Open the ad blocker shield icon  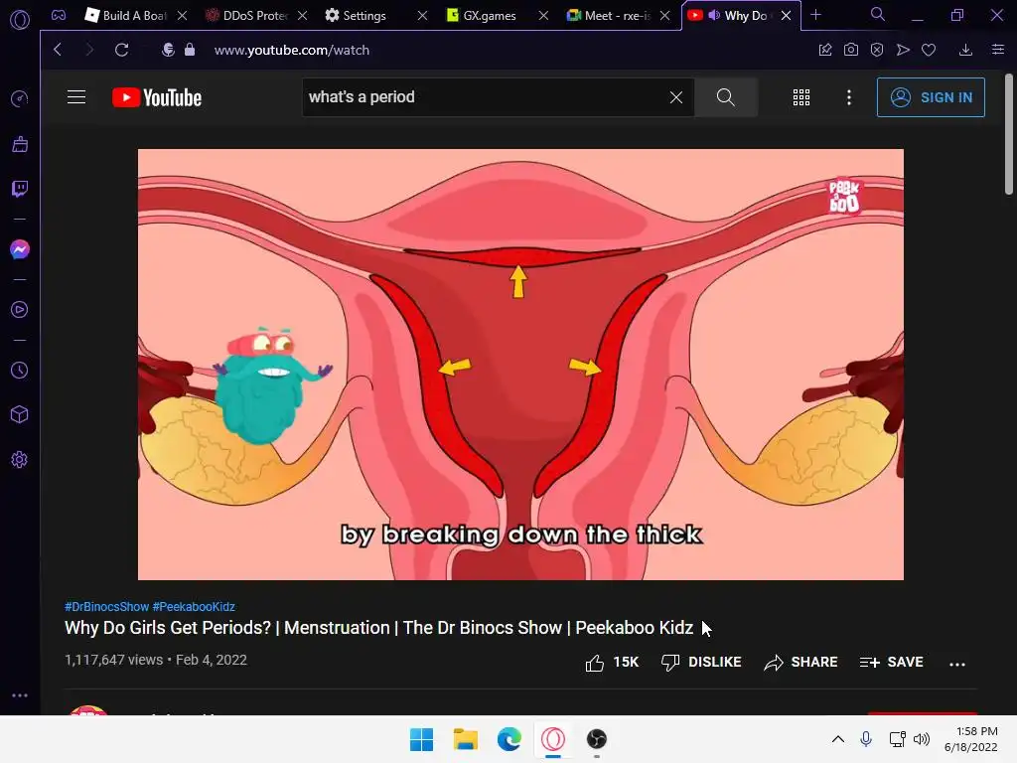[x=877, y=50]
